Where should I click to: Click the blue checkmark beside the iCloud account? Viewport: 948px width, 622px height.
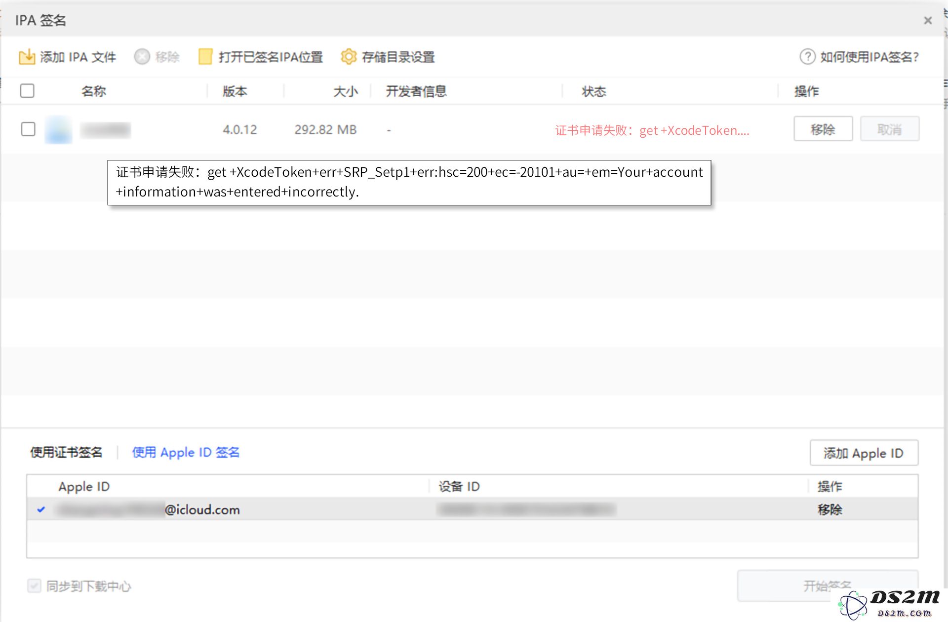coord(41,509)
